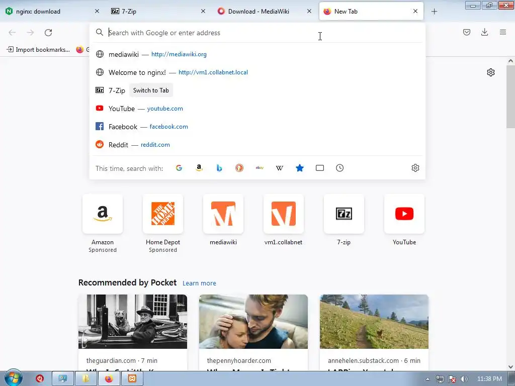Open Firefox from the Windows taskbar
The width and height of the screenshot is (515, 386).
point(109,379)
